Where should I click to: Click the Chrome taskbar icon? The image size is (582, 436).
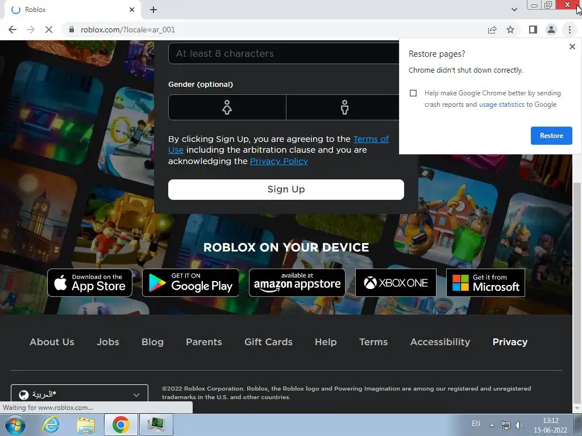120,425
